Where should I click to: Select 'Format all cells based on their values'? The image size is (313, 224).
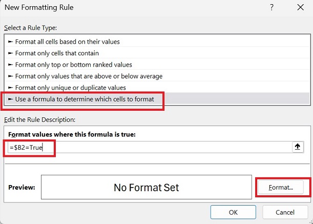coord(67,42)
